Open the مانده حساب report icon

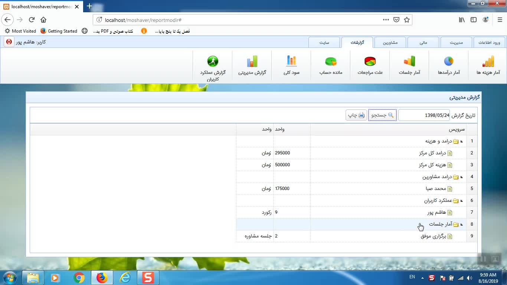331,62
